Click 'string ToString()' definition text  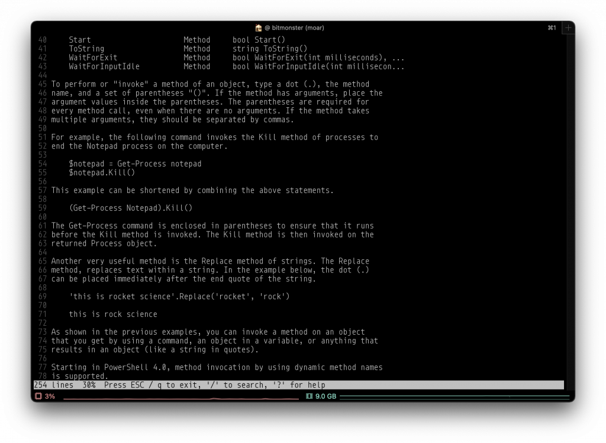(270, 49)
